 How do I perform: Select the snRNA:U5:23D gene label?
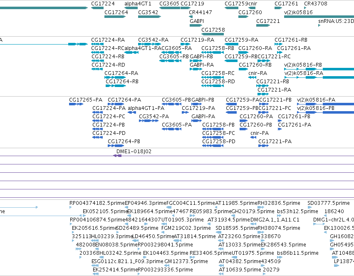point(336,21)
